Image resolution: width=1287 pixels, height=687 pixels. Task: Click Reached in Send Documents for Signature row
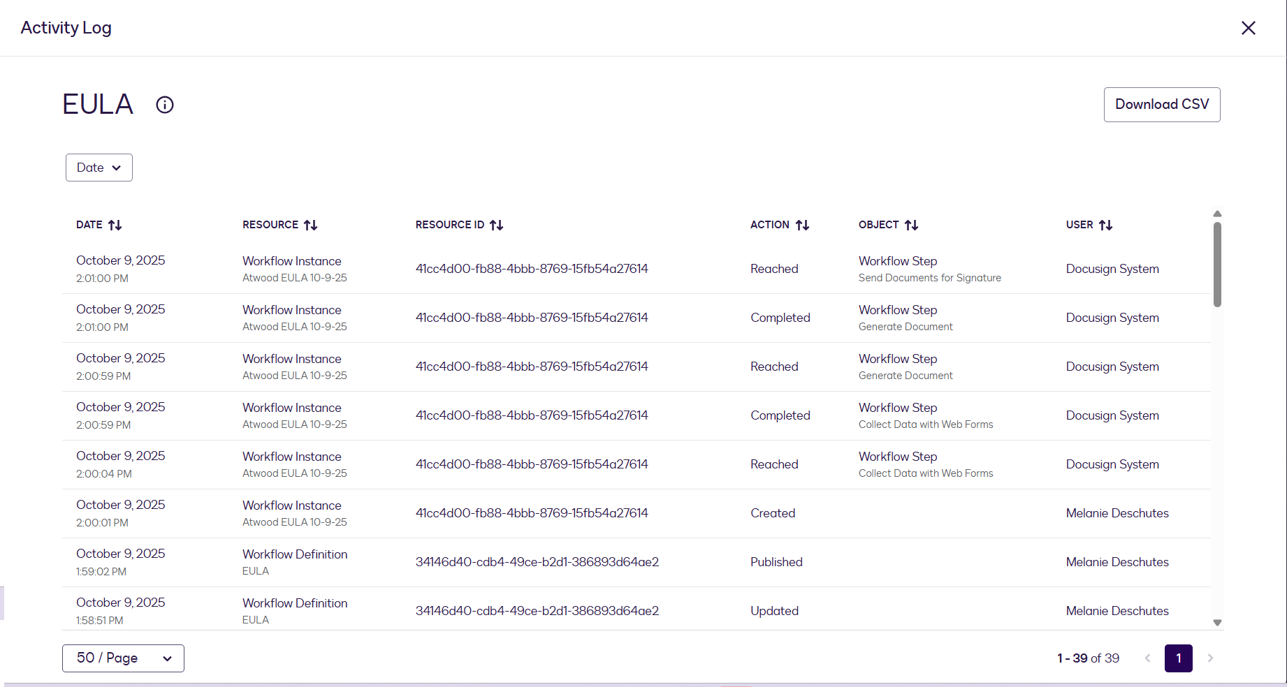coord(774,269)
